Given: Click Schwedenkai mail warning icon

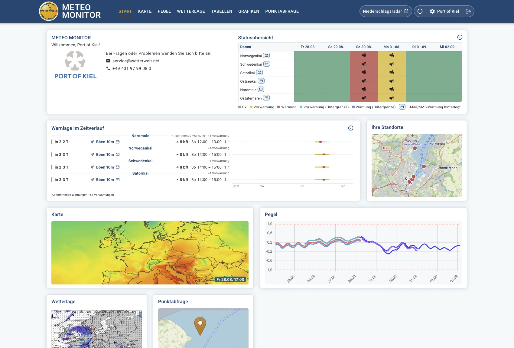Looking at the screenshot, I should 267,64.
